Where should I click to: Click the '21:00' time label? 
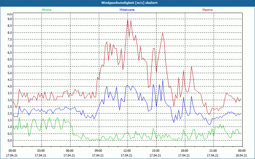coord(214,151)
